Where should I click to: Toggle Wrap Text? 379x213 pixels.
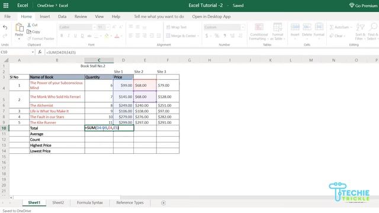point(176,27)
